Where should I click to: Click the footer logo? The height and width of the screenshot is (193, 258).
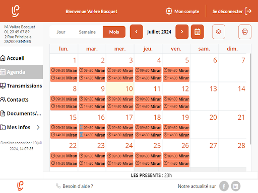20,186
